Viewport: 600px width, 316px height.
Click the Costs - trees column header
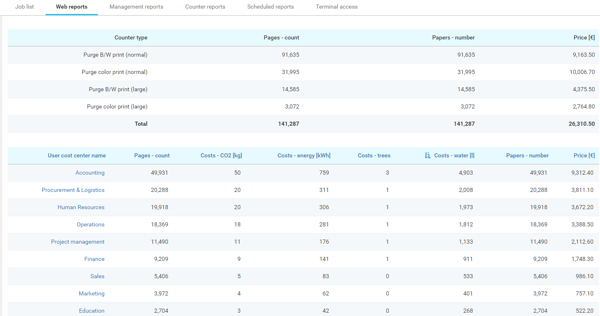374,156
